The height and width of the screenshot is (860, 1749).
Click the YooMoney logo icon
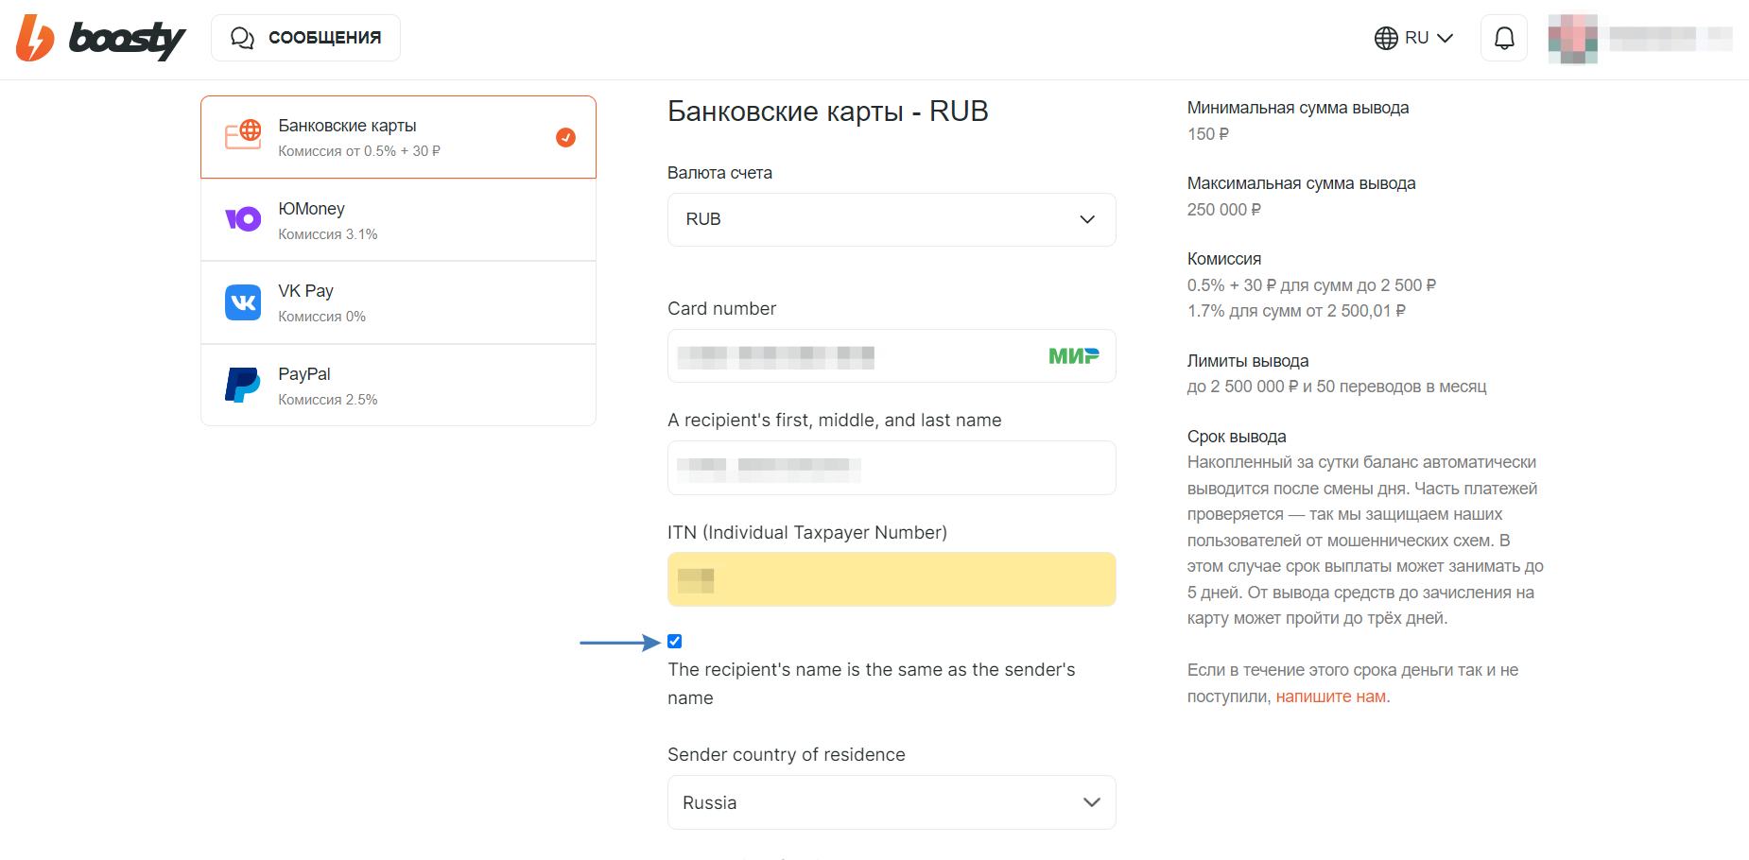(243, 219)
